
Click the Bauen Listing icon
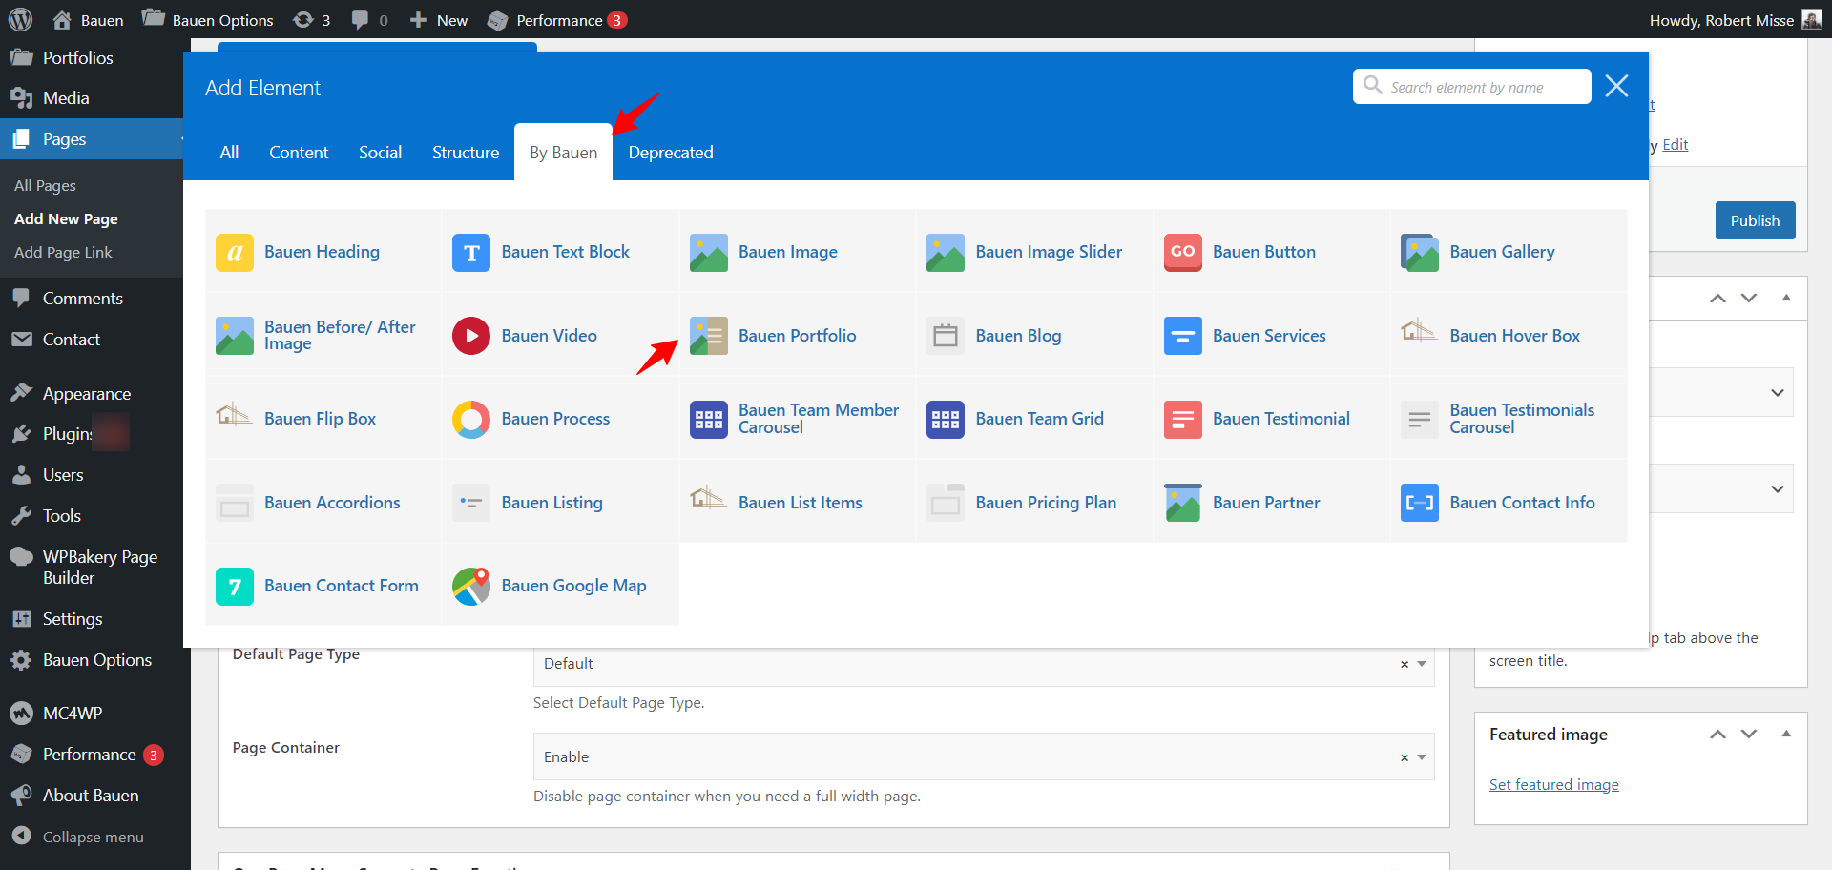click(x=471, y=503)
